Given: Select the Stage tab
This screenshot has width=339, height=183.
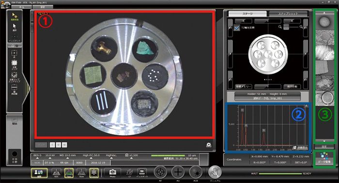Looking at the screenshot, I should [247, 14].
